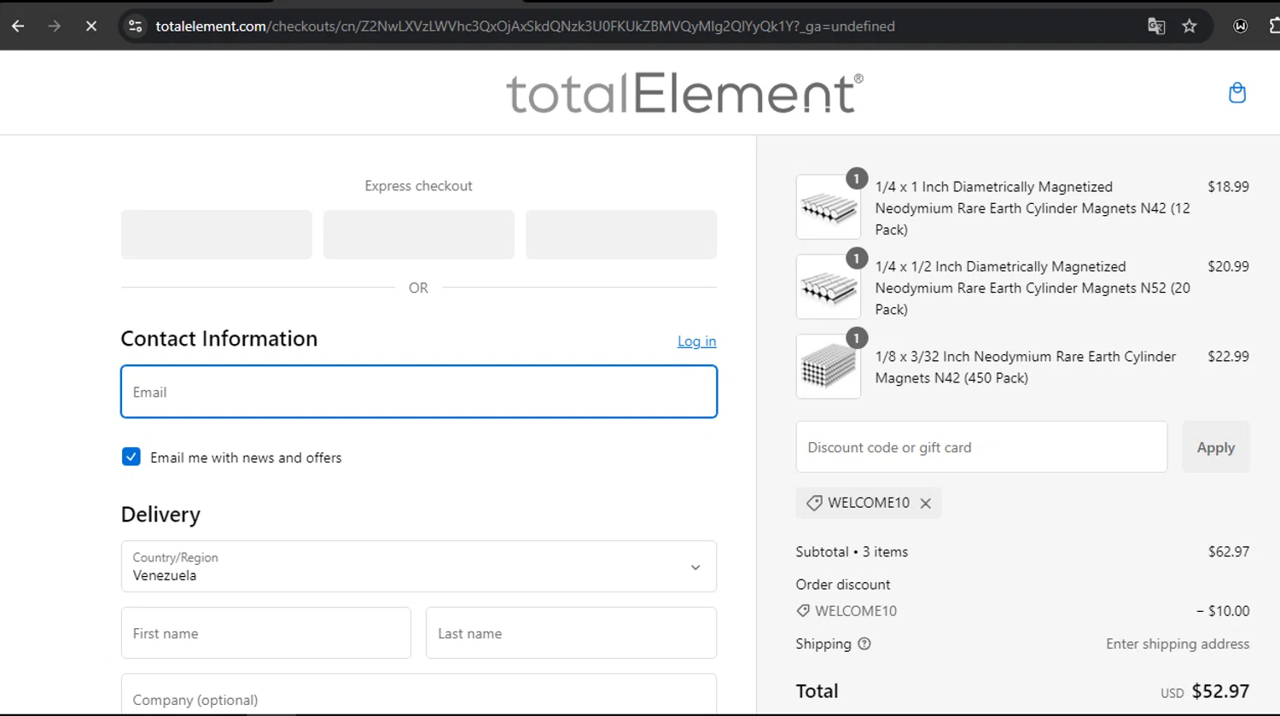Click the 1/4 x 1/2 Inch magnets thumbnail
The width and height of the screenshot is (1280, 716).
(x=829, y=288)
